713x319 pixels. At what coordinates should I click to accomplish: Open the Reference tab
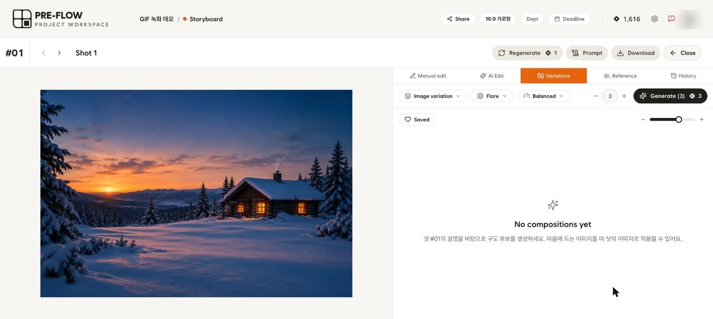pos(620,76)
